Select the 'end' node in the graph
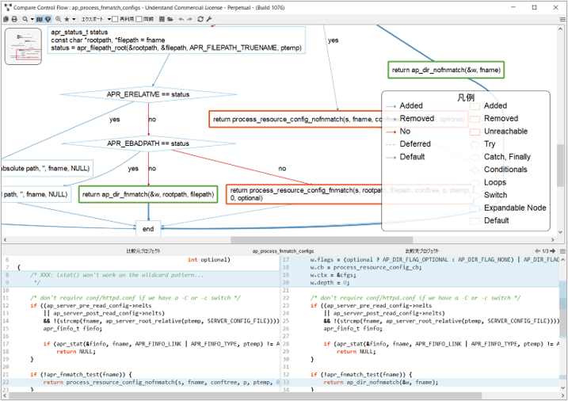This screenshot has width=568, height=401. click(x=148, y=229)
